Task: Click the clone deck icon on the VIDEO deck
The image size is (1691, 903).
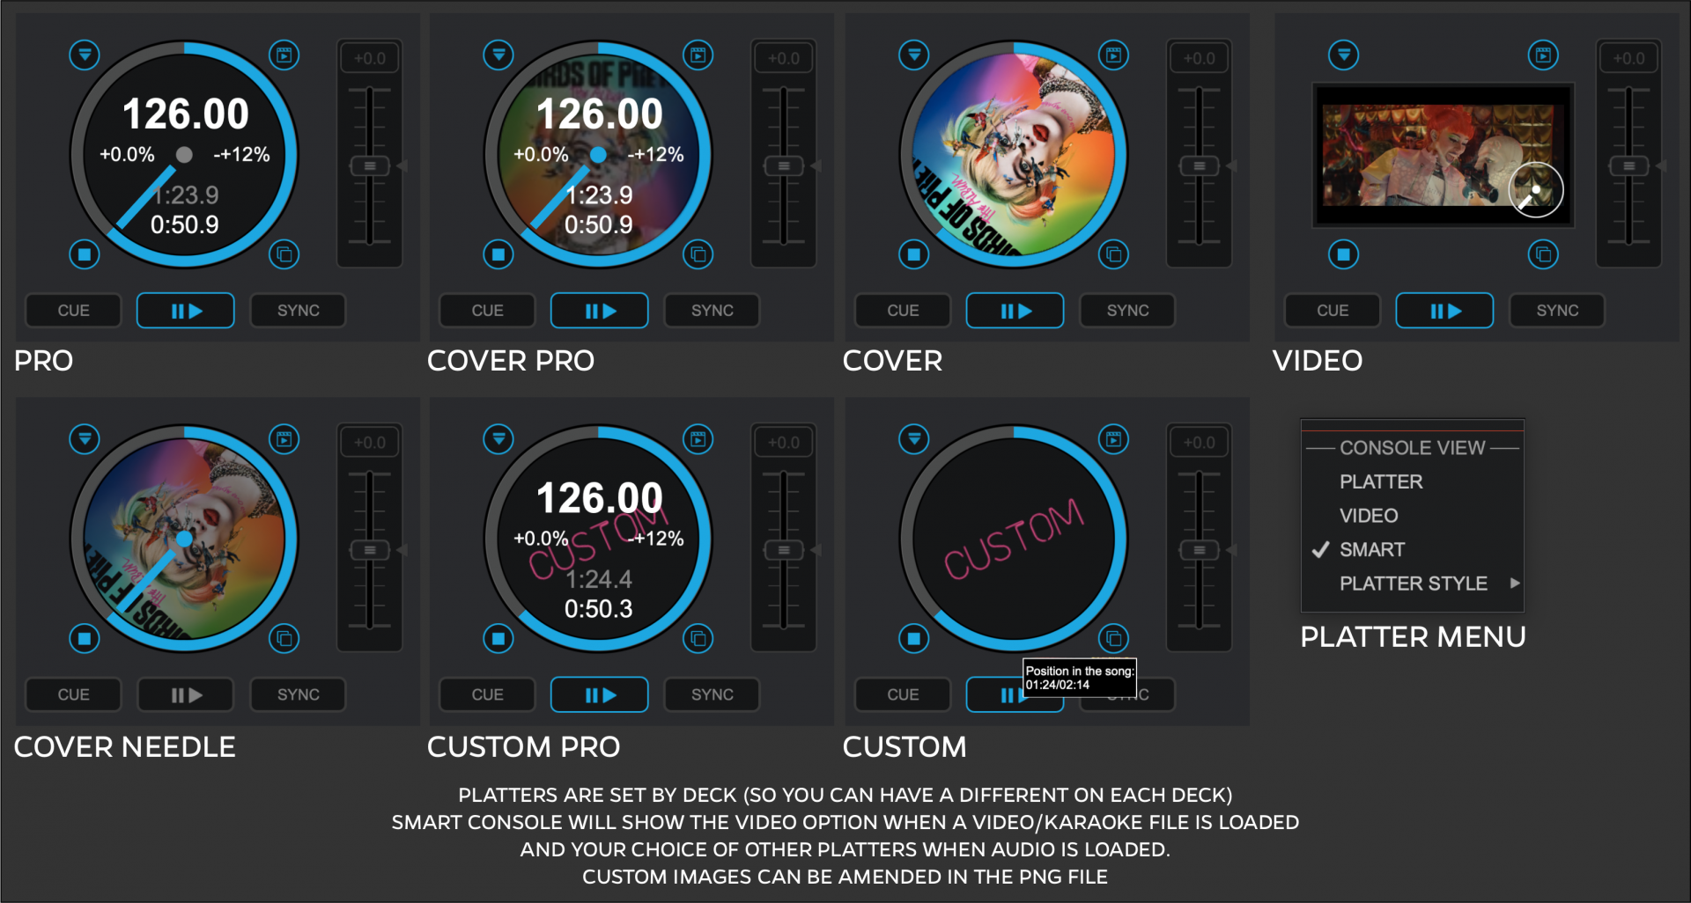Action: (1543, 255)
